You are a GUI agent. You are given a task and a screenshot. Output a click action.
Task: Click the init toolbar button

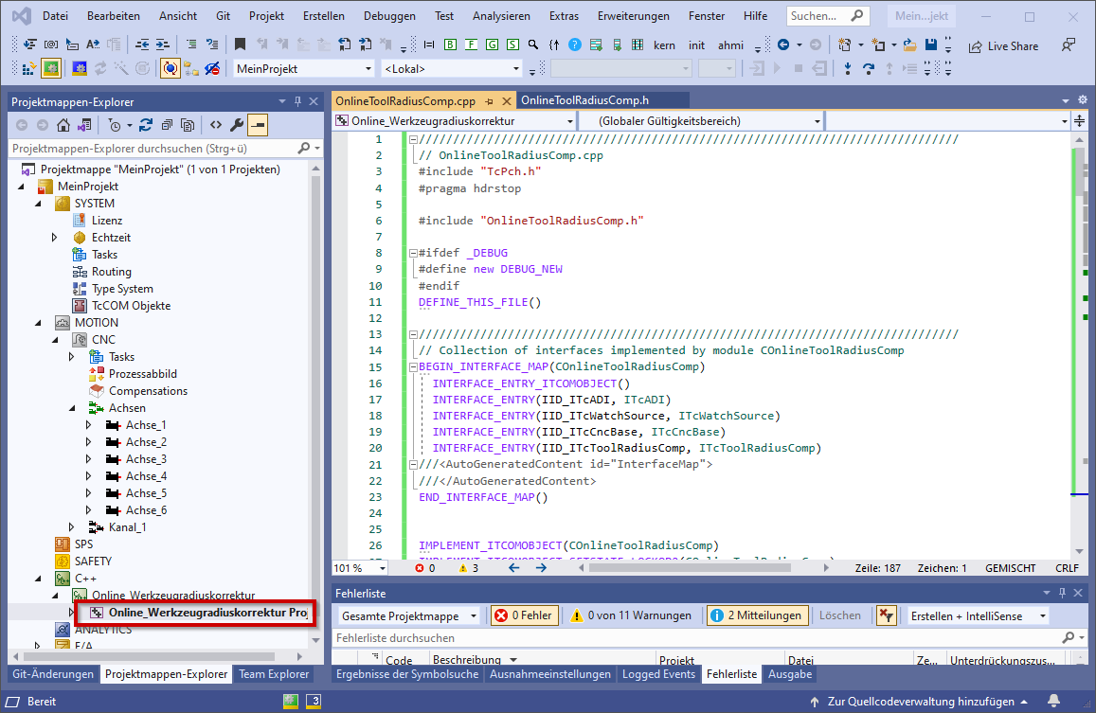point(697,45)
